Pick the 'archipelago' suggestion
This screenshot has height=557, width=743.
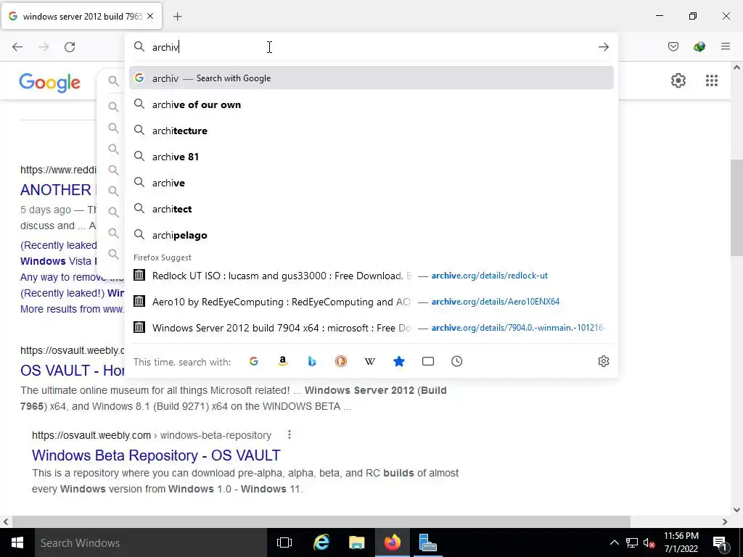(x=371, y=235)
